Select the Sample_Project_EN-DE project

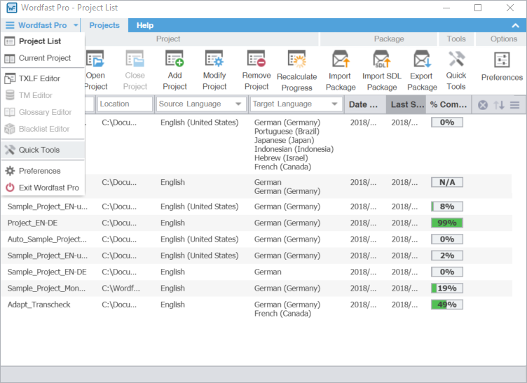47,272
